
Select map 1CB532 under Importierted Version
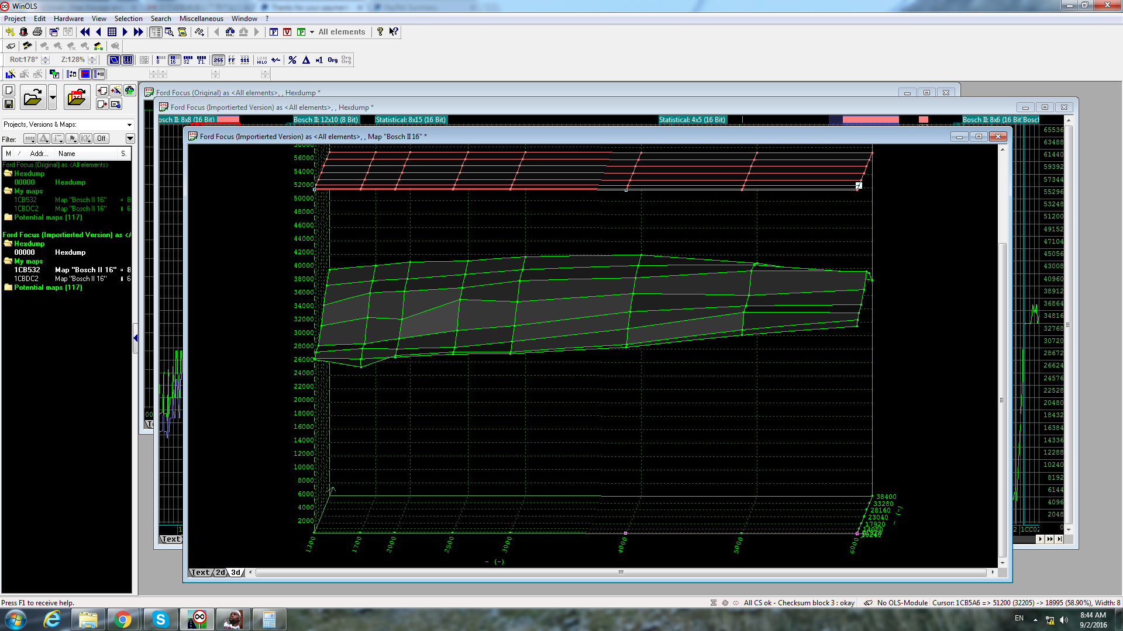coord(67,270)
